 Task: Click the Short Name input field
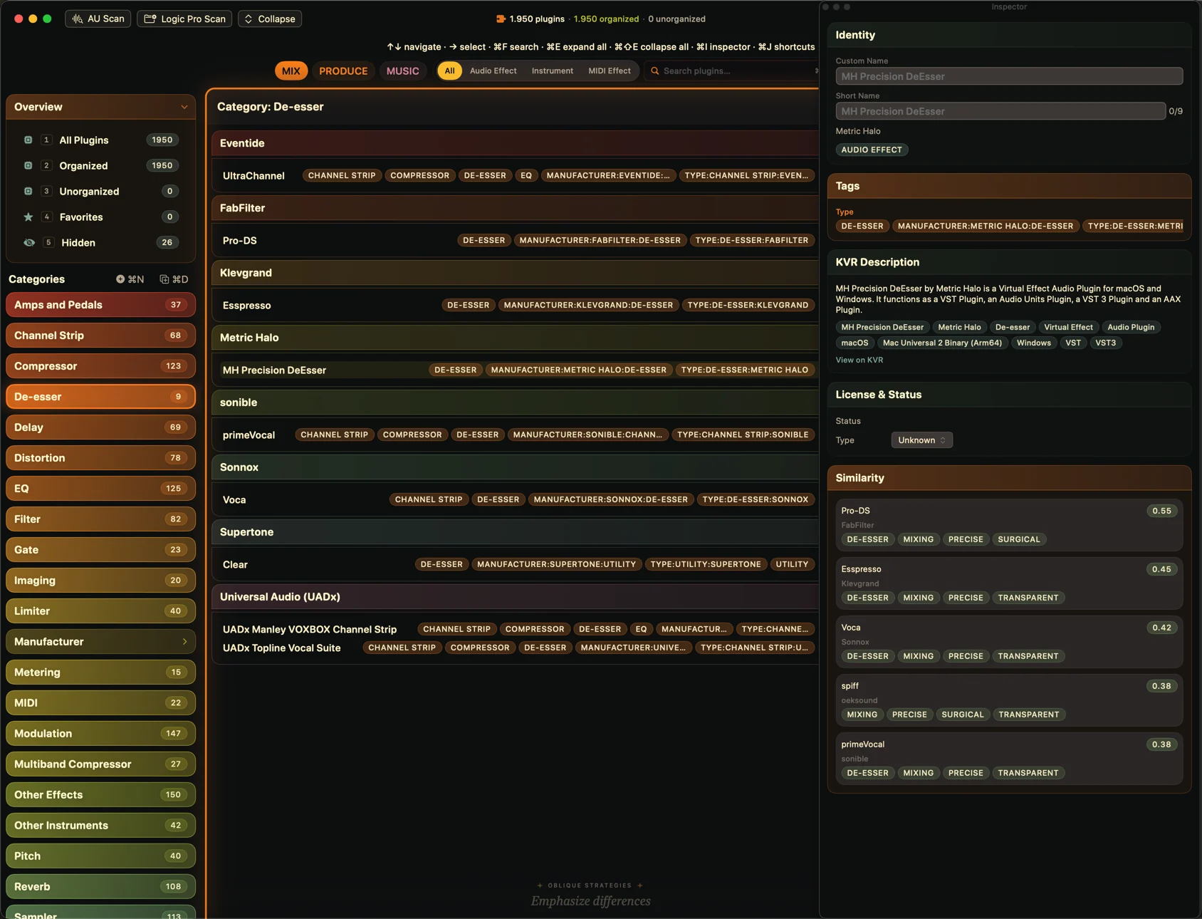[x=1000, y=111]
